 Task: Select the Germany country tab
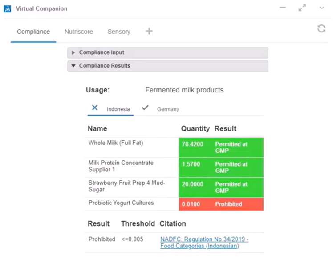click(168, 109)
